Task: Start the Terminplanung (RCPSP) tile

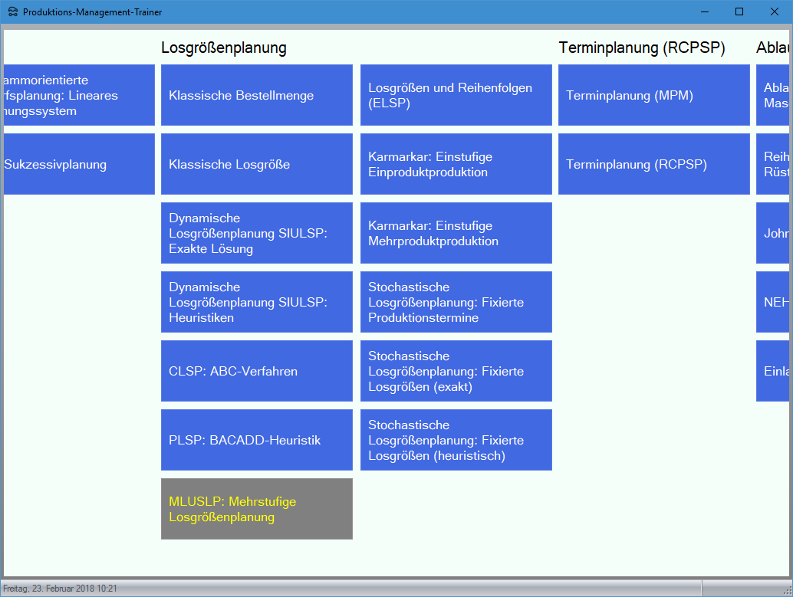Action: [653, 164]
